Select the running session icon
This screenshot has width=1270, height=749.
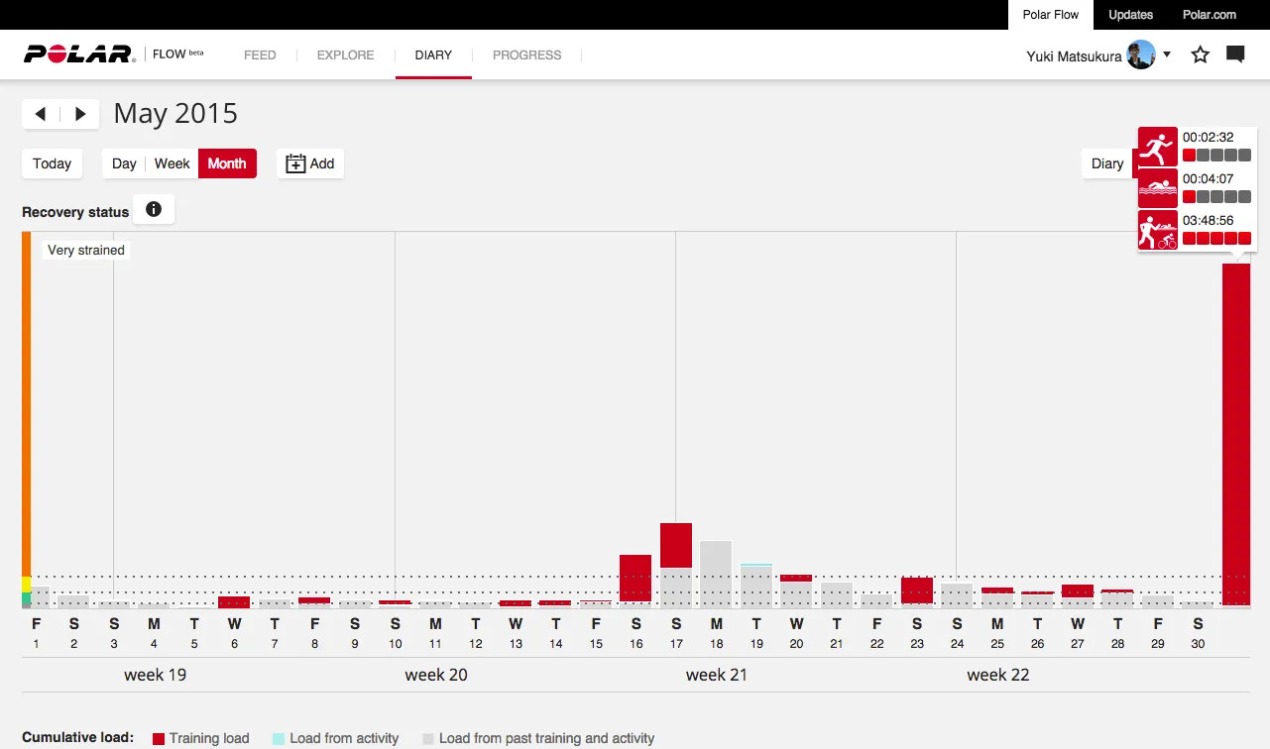pos(1157,147)
